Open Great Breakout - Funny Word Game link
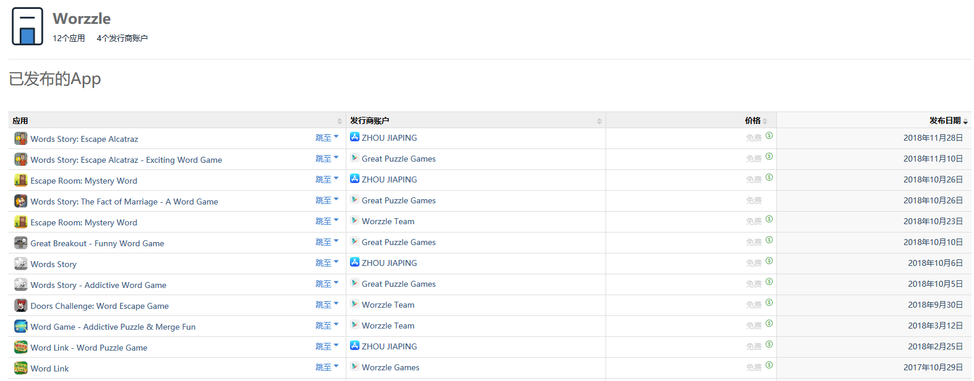This screenshot has height=381, width=974. coord(97,243)
